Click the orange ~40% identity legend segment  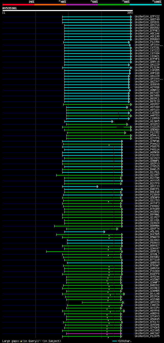point(50,4)
